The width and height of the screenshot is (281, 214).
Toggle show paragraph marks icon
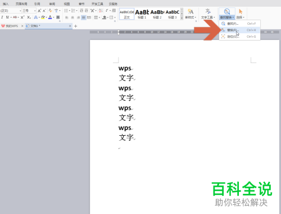click(107, 11)
